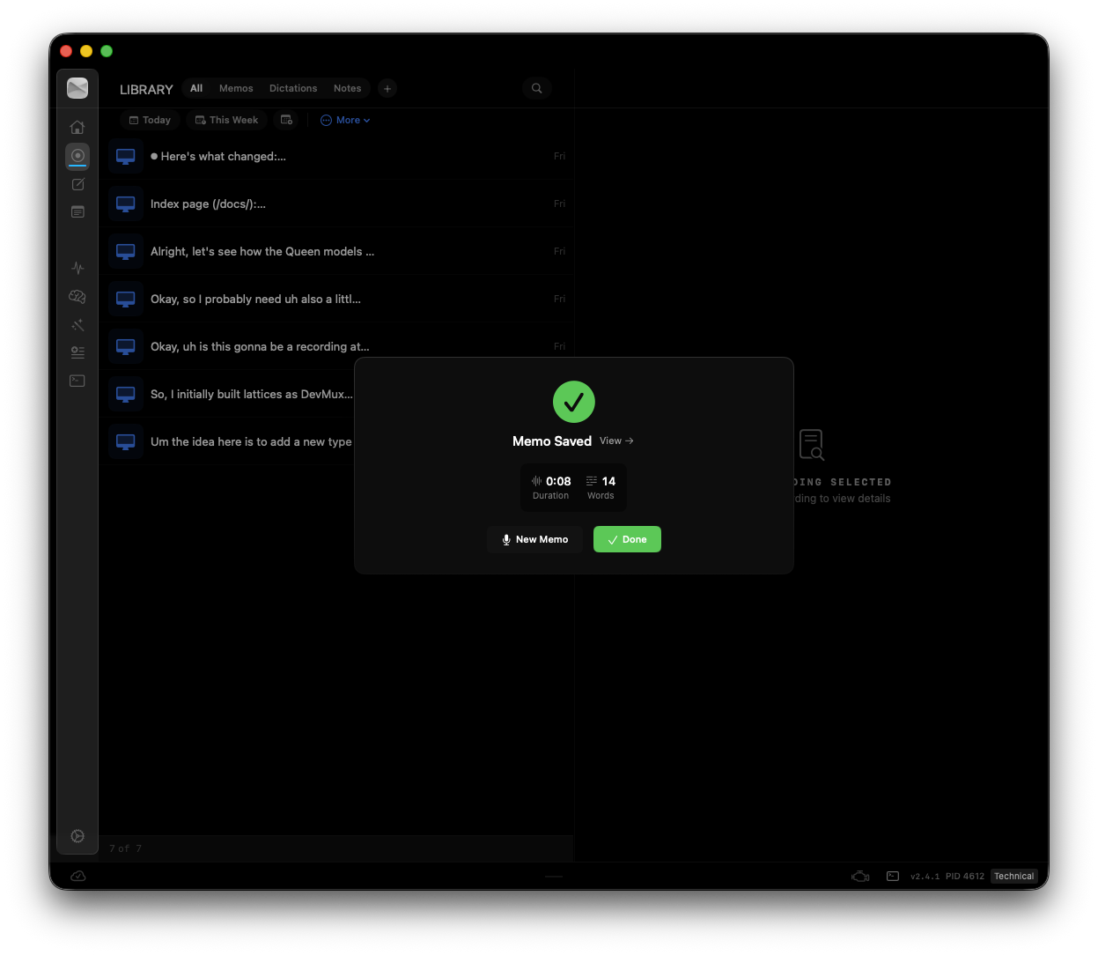
Task: Click monitor icon beside "Alright, let's see" memo
Action: click(126, 251)
